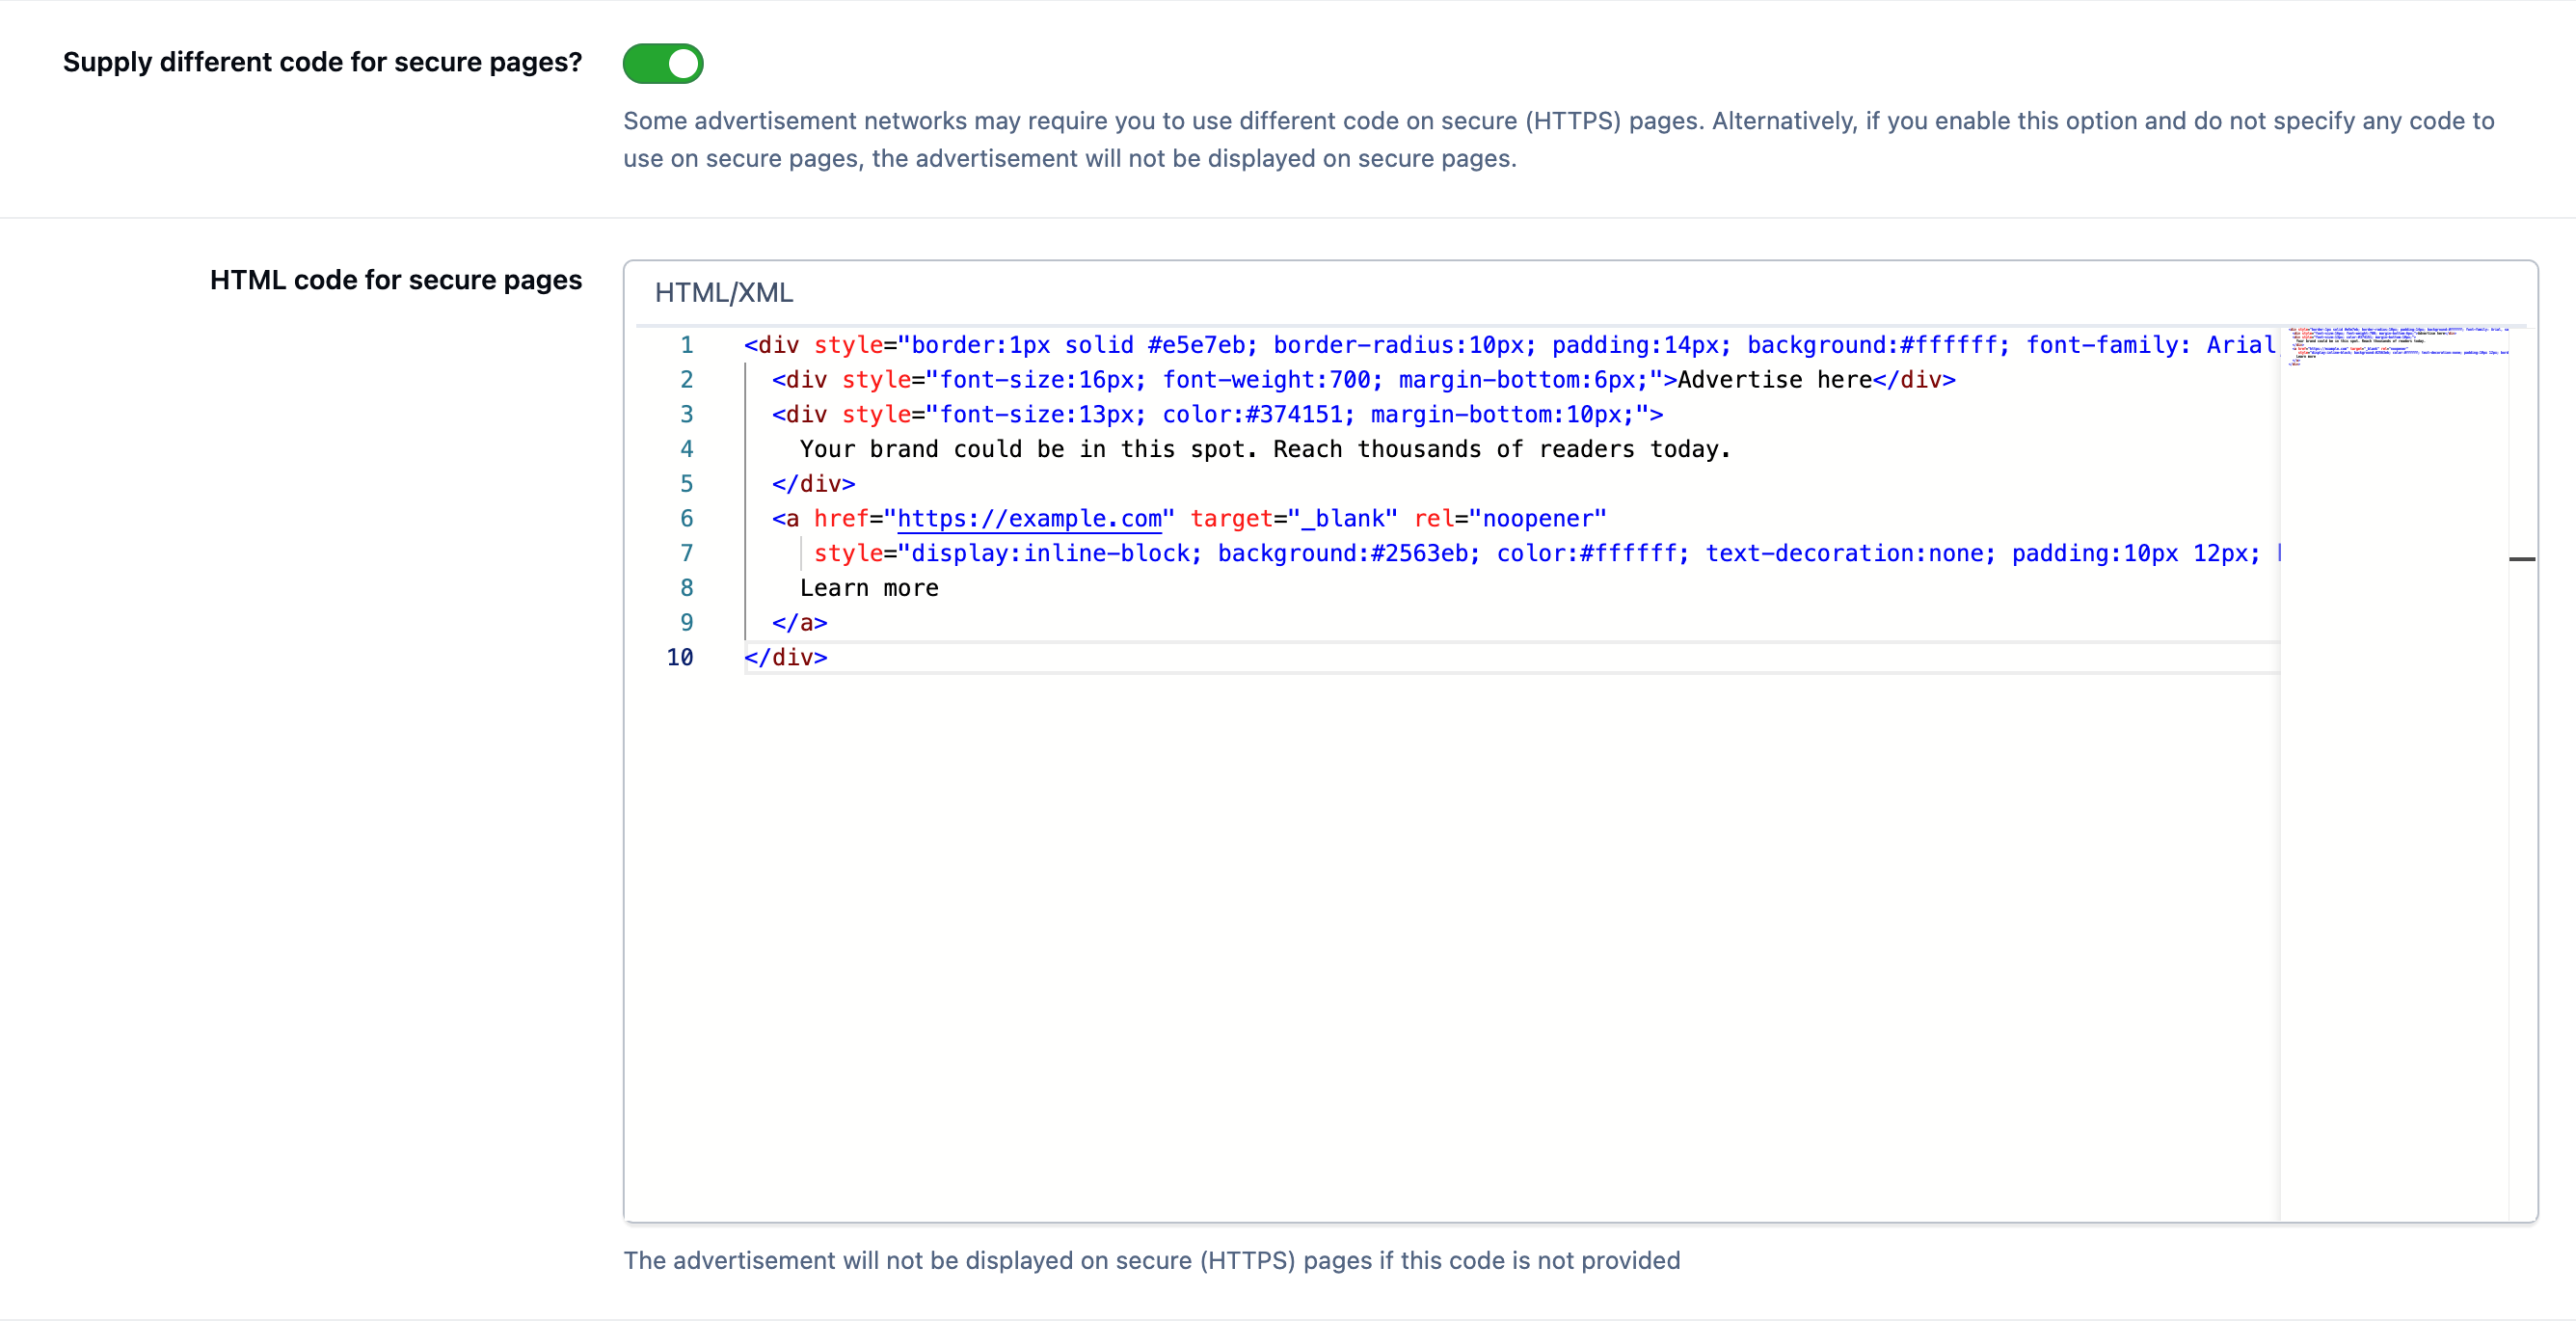Select line number 6 in the gutter

coord(686,518)
